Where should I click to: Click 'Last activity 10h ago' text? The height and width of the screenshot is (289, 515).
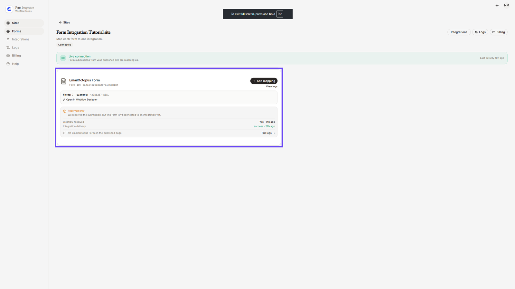492,58
